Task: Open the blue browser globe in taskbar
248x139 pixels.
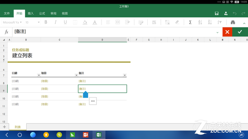Action: pyautogui.click(x=33, y=135)
